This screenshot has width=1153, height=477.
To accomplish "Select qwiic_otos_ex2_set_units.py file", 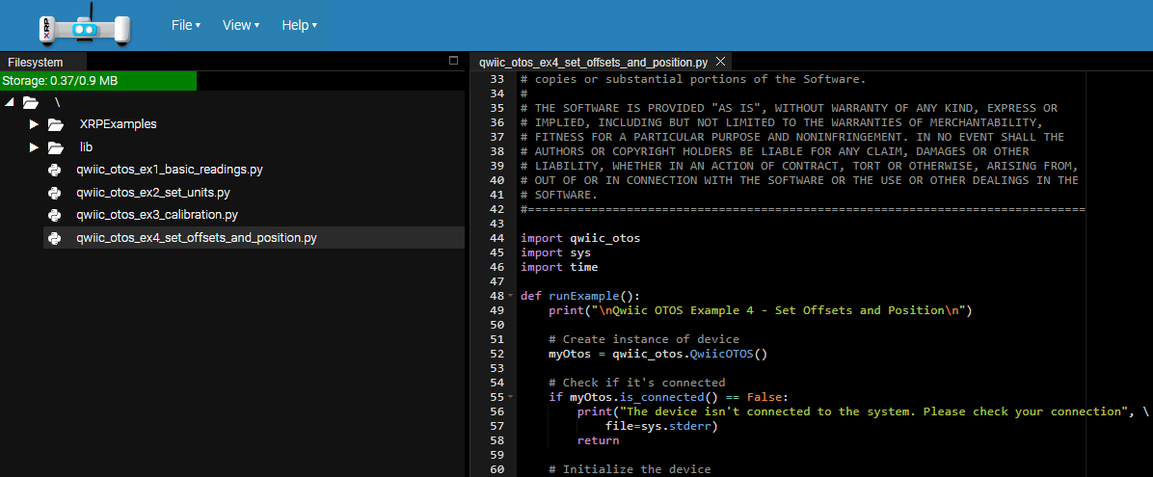I will pos(152,192).
